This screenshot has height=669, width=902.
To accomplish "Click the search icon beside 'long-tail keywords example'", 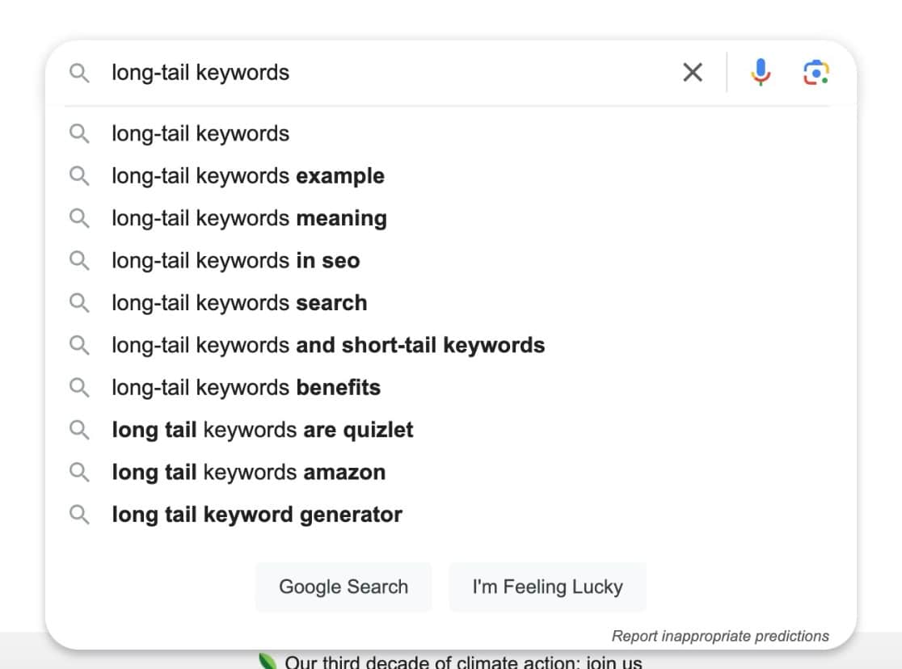I will coord(79,175).
